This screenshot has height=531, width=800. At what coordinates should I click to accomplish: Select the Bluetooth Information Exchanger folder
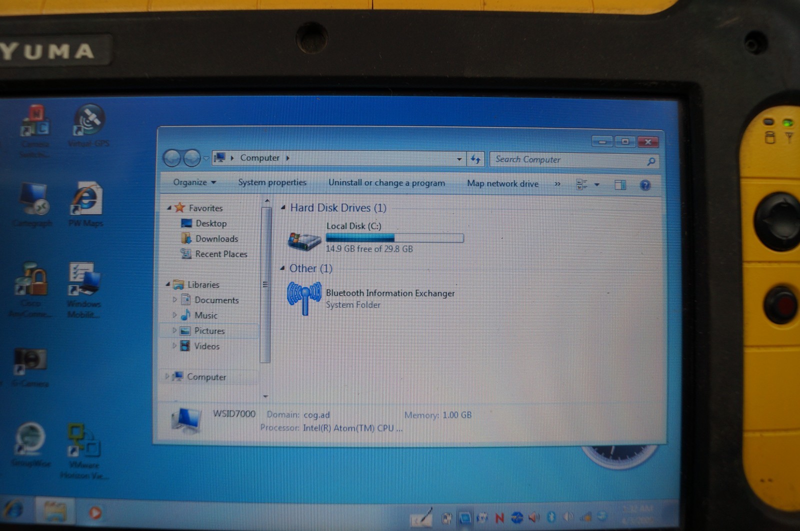371,298
